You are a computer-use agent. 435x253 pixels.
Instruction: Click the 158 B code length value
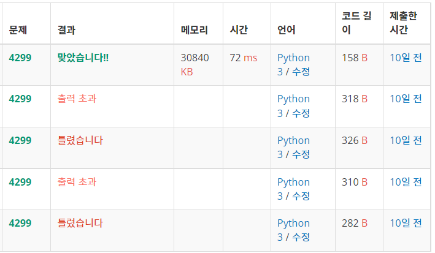tap(355, 58)
